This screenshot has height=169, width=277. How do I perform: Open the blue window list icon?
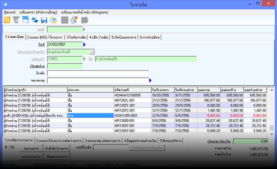[25, 20]
